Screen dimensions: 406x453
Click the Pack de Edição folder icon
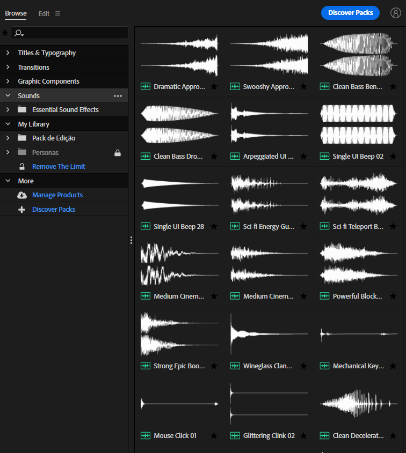[22, 138]
